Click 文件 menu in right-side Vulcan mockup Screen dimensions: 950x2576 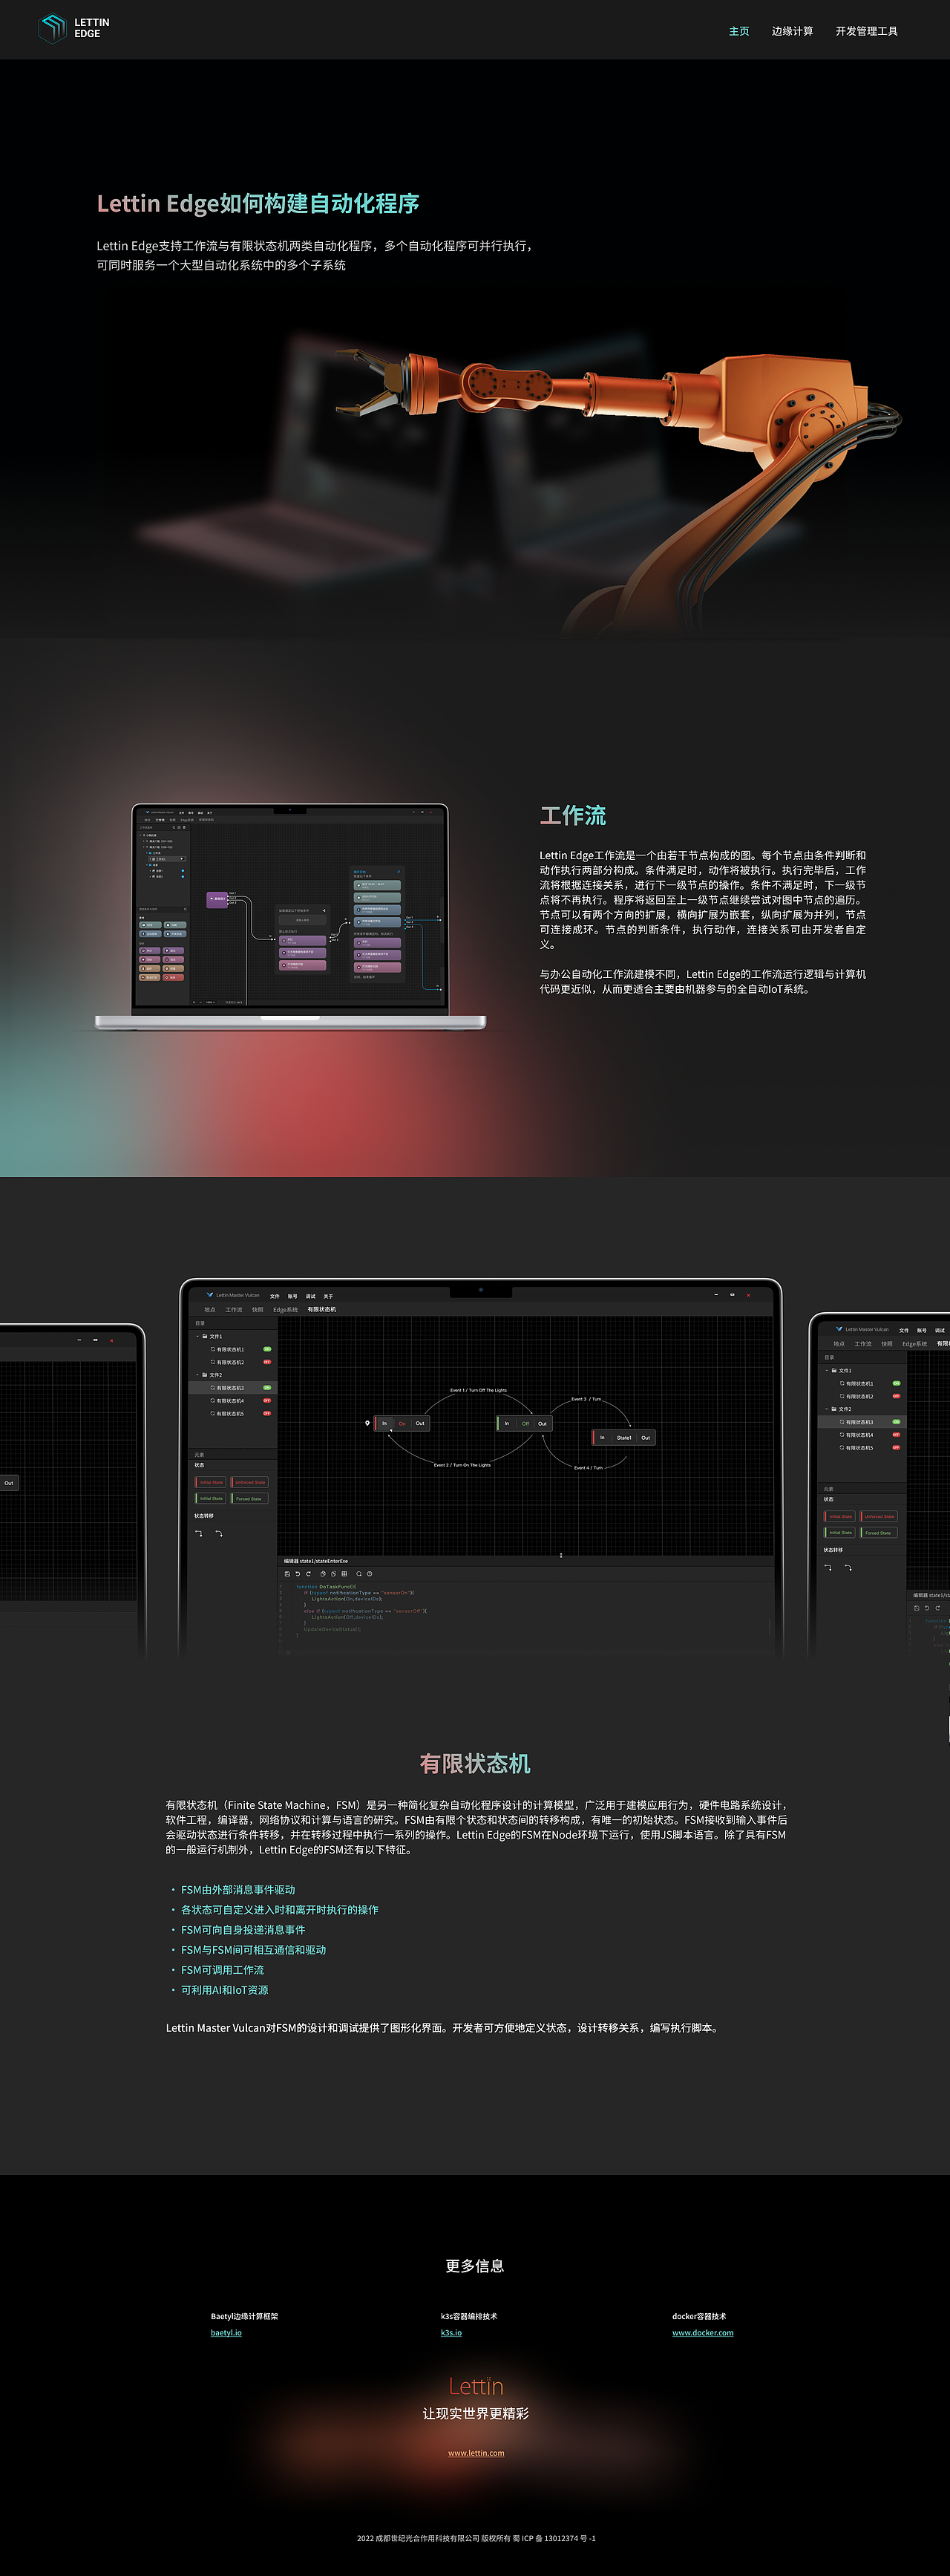(904, 1330)
